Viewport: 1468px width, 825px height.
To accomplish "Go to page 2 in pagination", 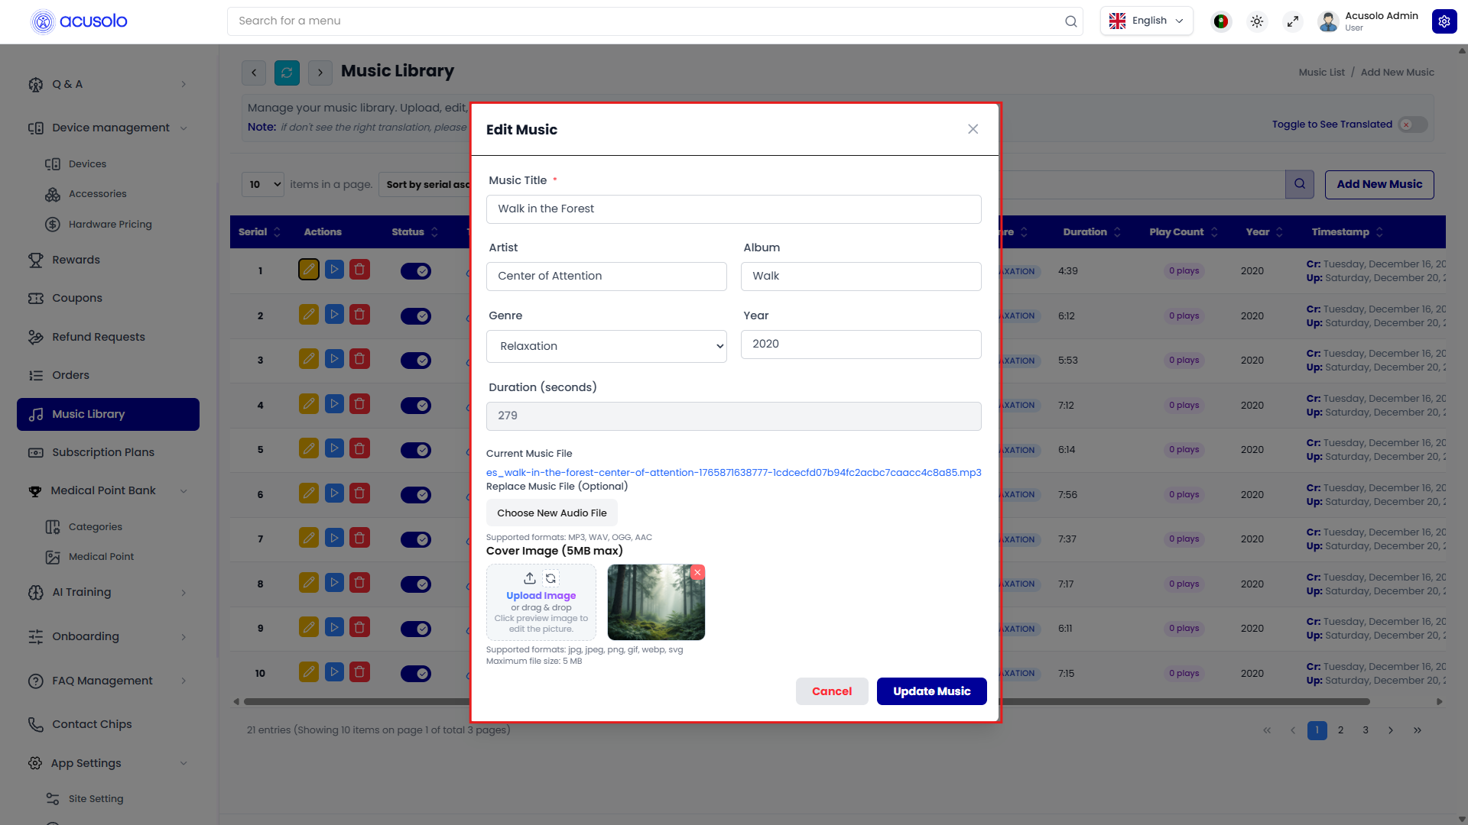I will pyautogui.click(x=1340, y=730).
